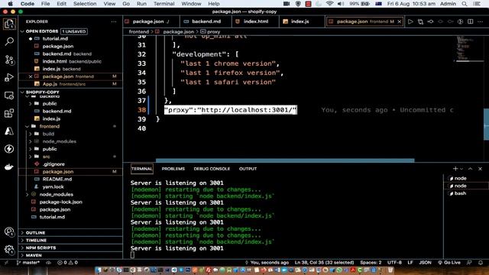Open yarn.lock file in explorer

53,186
